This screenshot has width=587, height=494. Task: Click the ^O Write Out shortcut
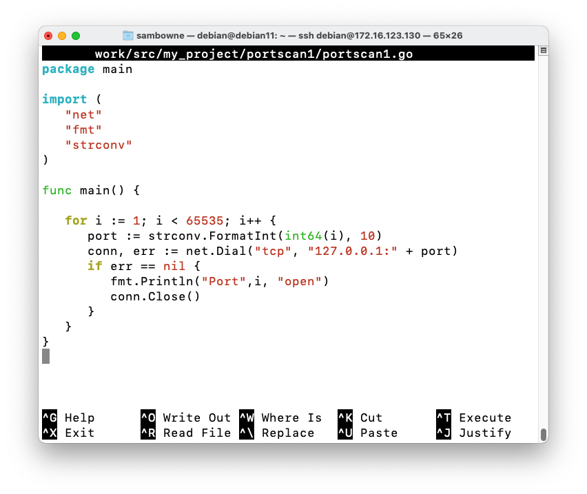click(186, 418)
